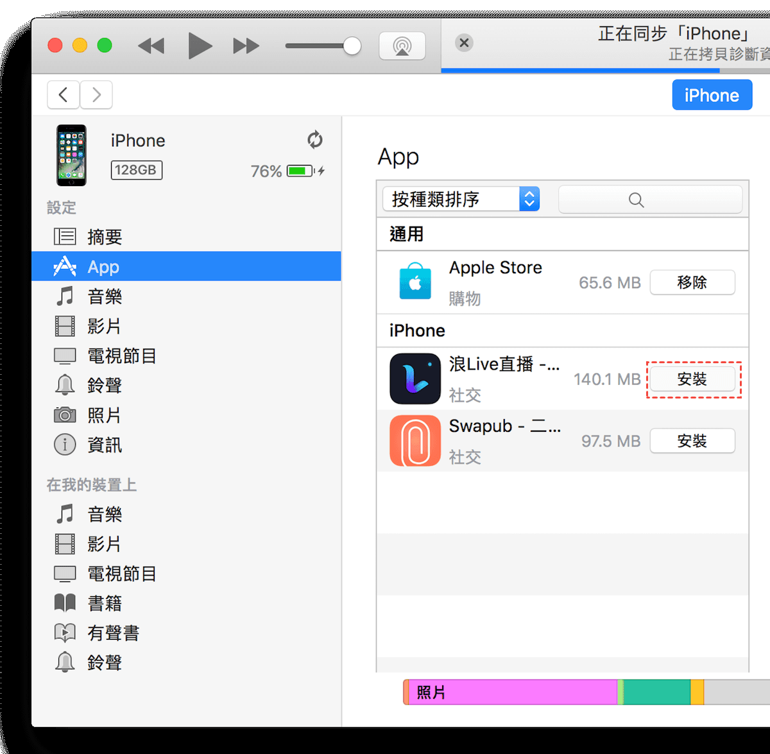Screen dimensions: 770x754
Task: Click the sync progress bar
Action: 606,71
